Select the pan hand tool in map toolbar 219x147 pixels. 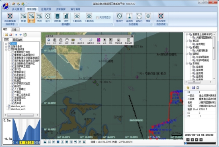pyautogui.click(x=67, y=41)
